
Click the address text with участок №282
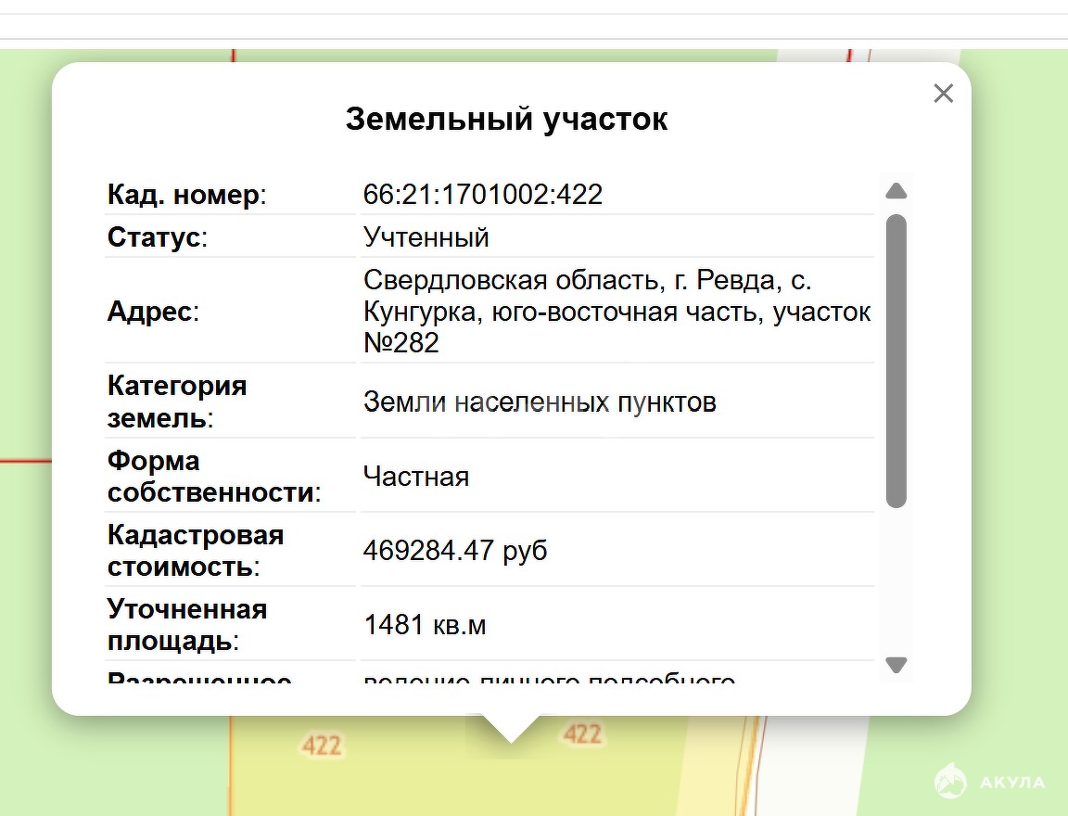click(x=617, y=312)
